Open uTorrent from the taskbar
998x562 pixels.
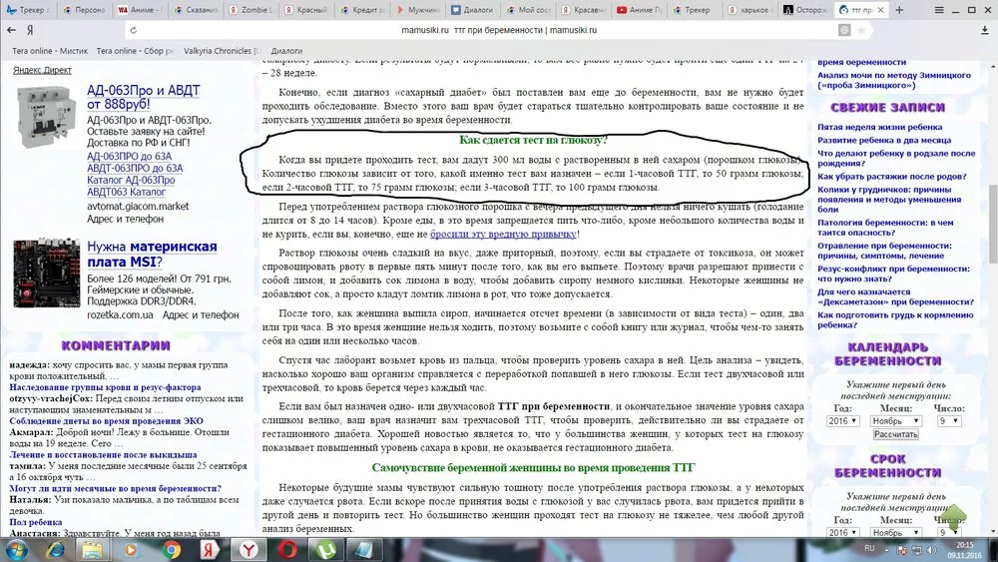click(326, 549)
